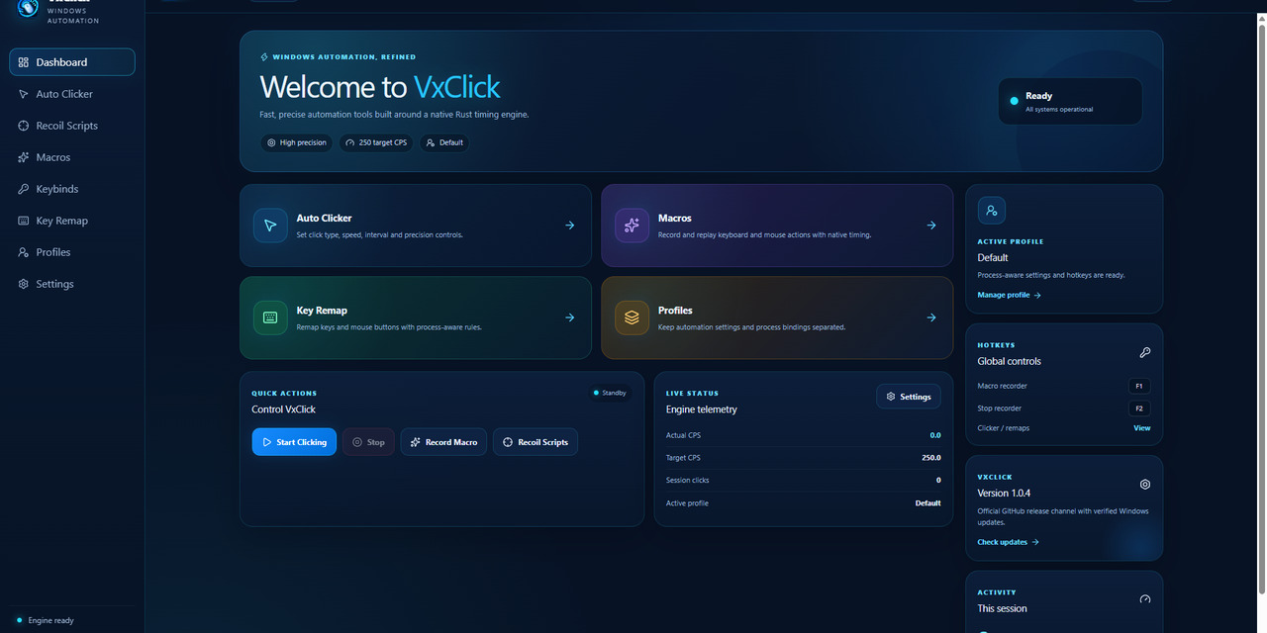Click the Recoil Scripts quick action button
1267x633 pixels.
[536, 442]
